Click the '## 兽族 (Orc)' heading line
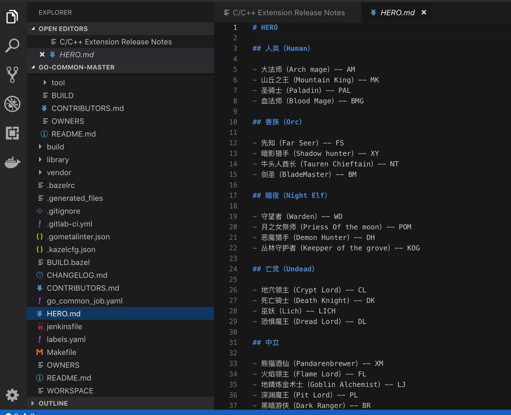Image resolution: width=511 pixels, height=415 pixels. tap(277, 122)
